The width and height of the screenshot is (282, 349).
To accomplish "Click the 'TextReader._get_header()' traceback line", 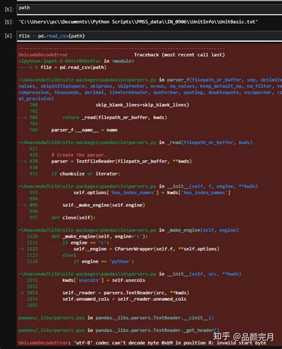I will click(119, 331).
